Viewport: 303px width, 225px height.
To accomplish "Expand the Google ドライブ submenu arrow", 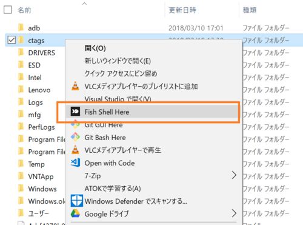I will [234, 213].
